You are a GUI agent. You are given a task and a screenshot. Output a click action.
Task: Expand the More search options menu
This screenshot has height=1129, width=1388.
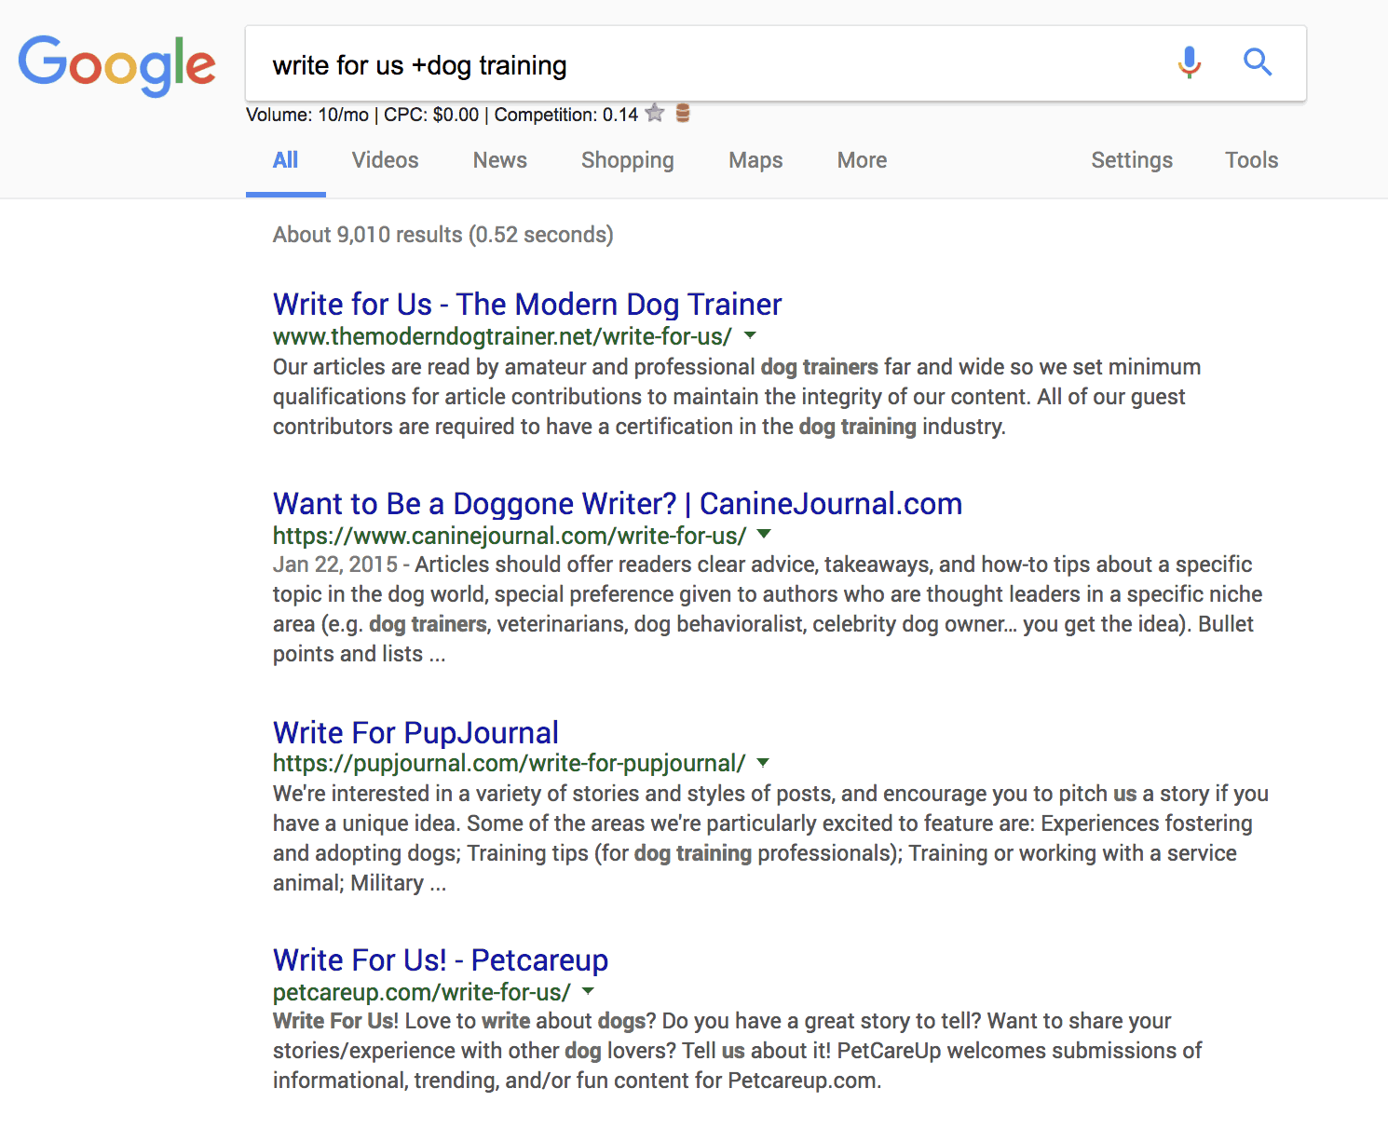(860, 160)
